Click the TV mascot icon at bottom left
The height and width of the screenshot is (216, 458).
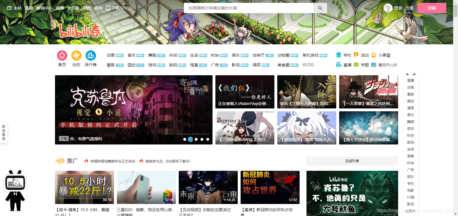click(x=15, y=190)
